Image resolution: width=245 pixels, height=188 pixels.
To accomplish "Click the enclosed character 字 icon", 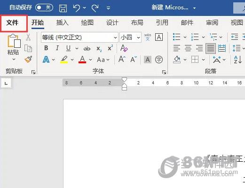I will (x=159, y=60).
